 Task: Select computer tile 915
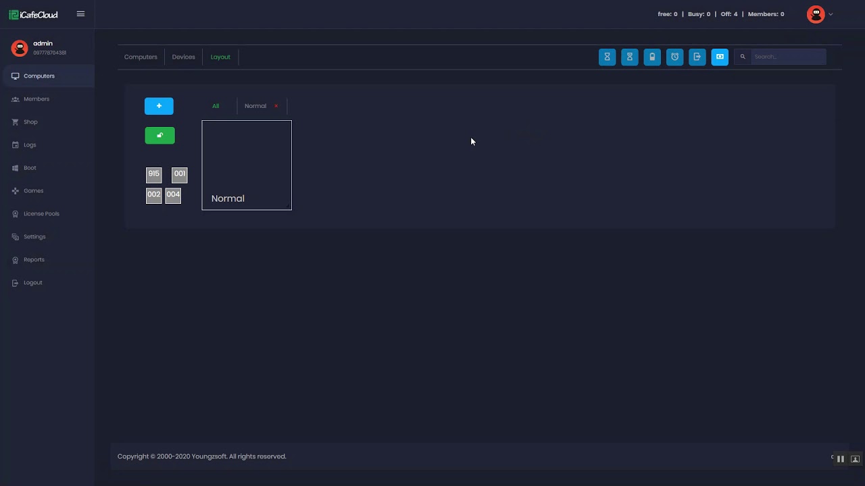(154, 175)
